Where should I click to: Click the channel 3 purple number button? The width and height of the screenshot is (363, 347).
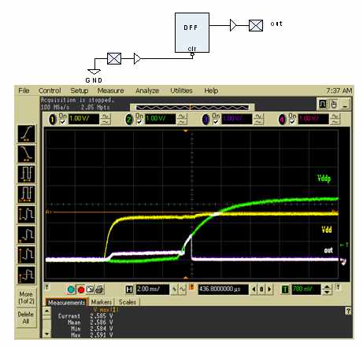206,120
